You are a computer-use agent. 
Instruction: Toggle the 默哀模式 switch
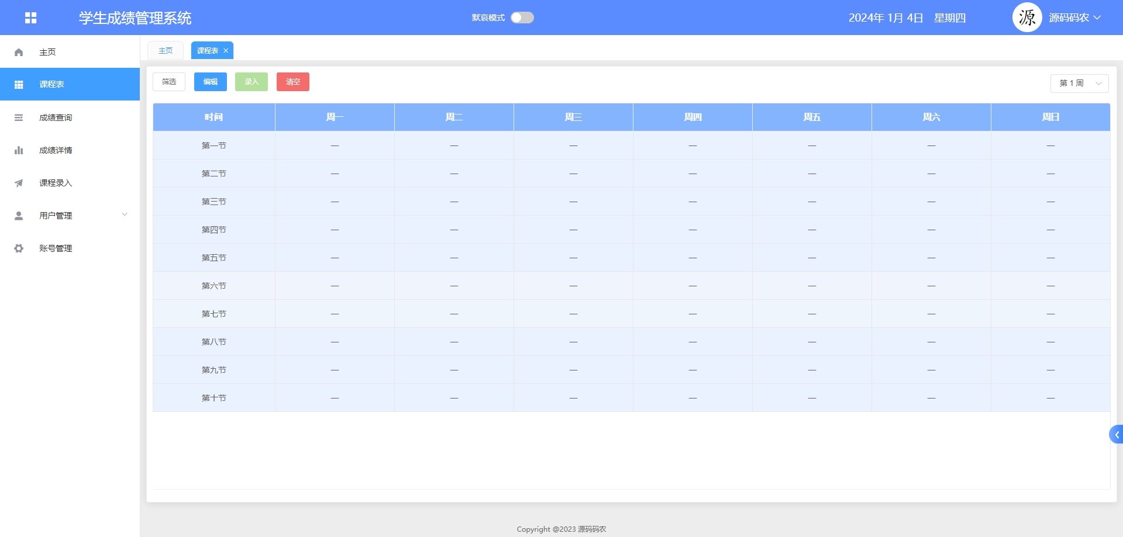pos(522,18)
